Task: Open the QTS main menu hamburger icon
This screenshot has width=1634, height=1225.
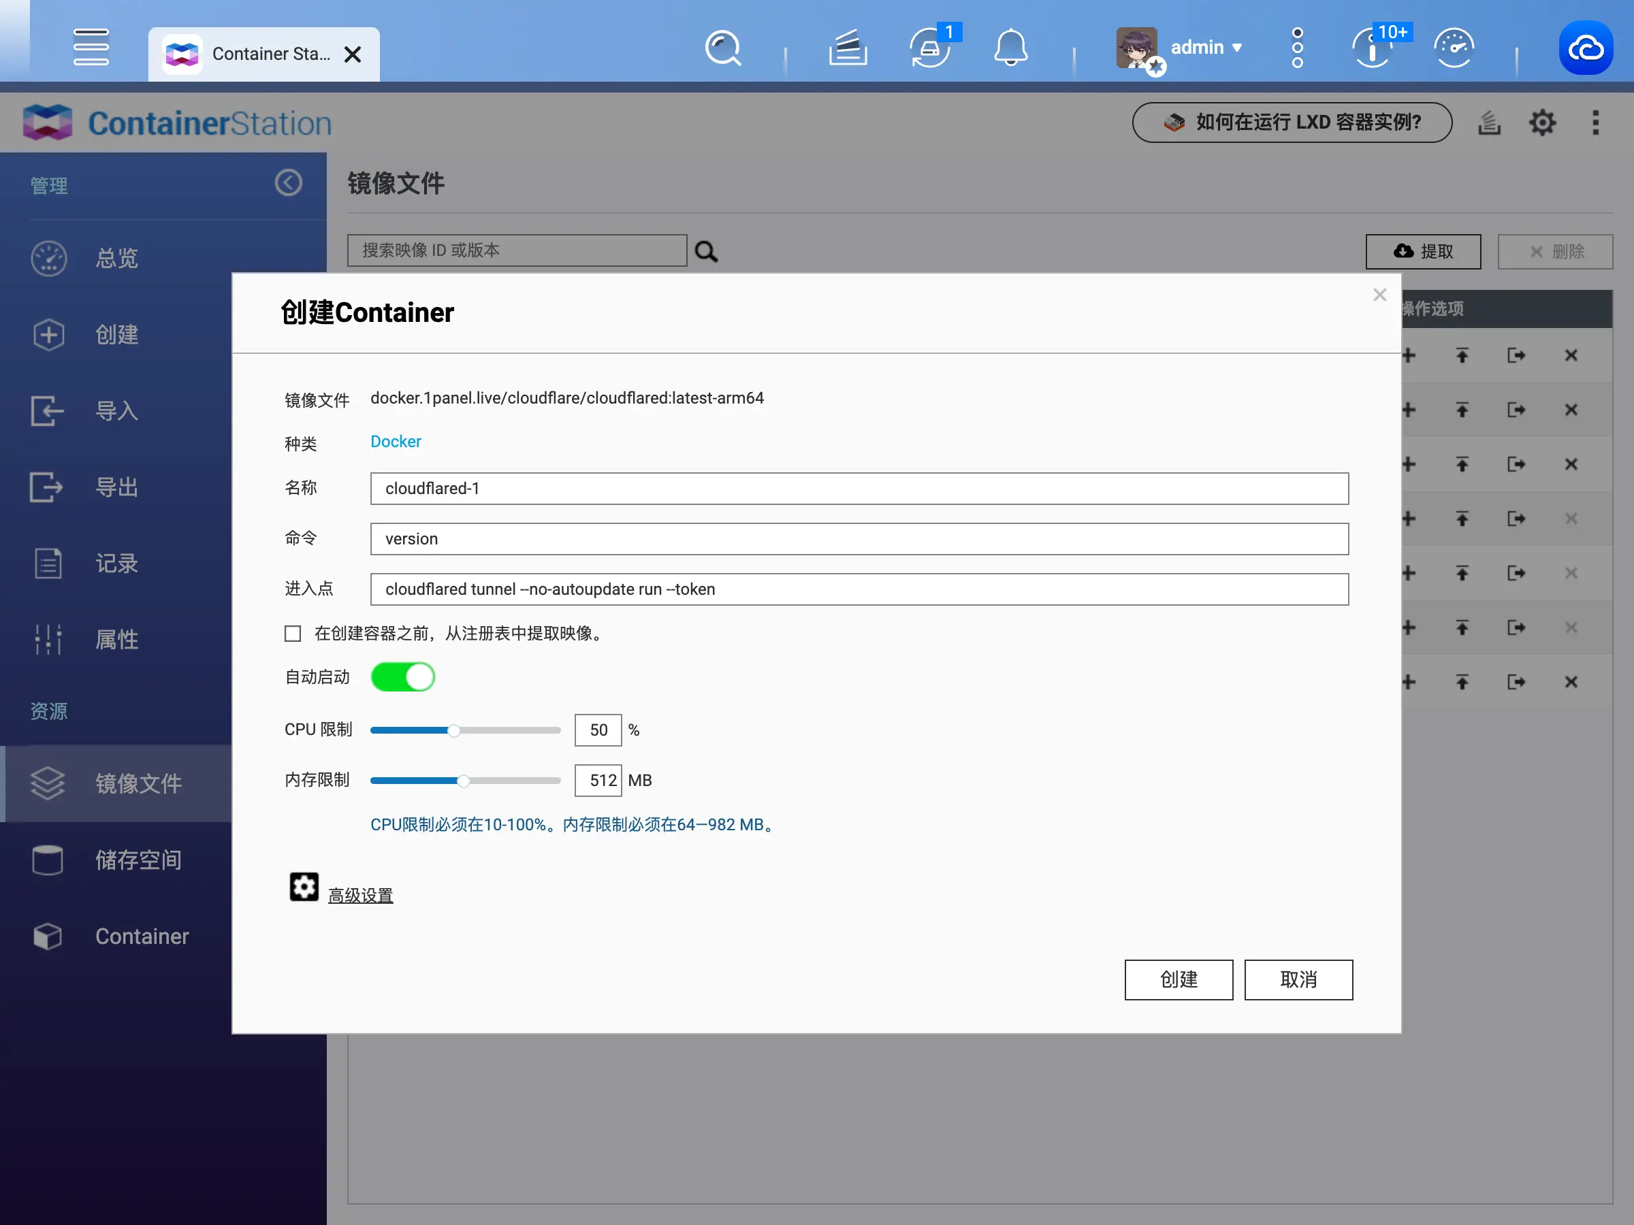Action: (x=91, y=47)
